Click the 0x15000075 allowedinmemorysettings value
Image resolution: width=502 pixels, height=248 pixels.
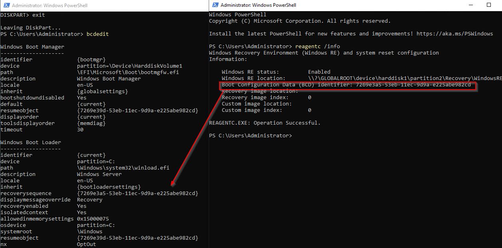coord(93,219)
